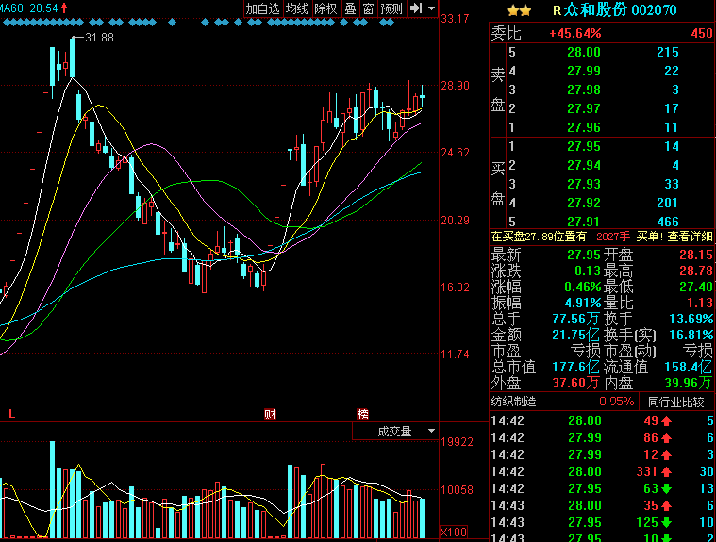Click the 换手 value 13.69%

(691, 319)
